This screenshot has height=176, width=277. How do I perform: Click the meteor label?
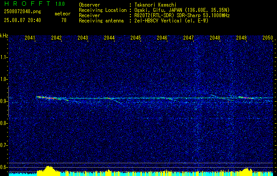click(x=63, y=14)
